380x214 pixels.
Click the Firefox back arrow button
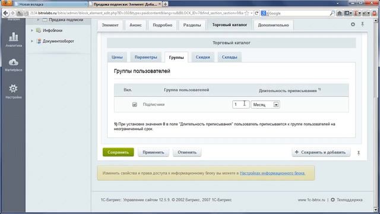(5, 13)
